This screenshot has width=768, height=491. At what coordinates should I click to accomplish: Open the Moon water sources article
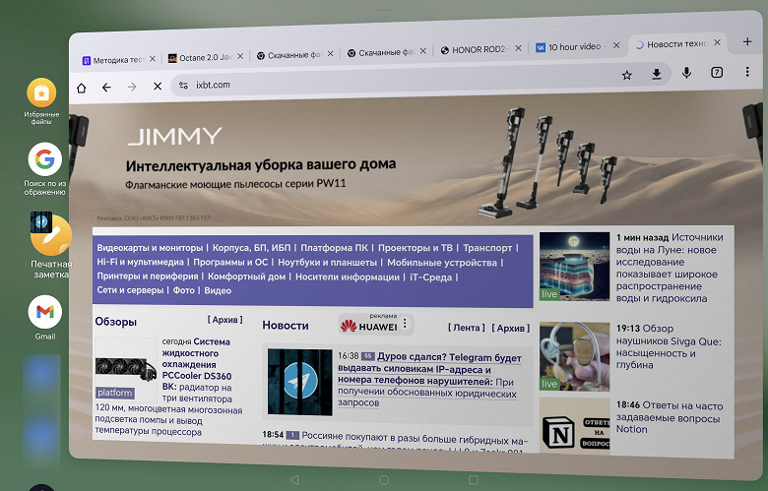pyautogui.click(x=670, y=268)
